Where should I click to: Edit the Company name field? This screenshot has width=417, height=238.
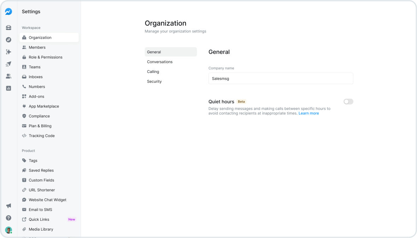tap(280, 78)
